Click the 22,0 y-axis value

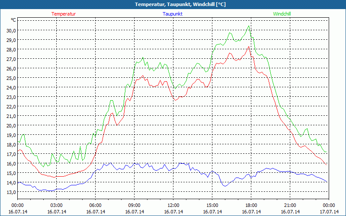tap(11, 106)
